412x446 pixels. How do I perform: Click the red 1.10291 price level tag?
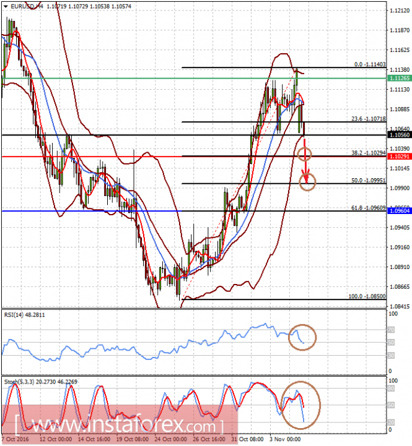[x=400, y=157]
